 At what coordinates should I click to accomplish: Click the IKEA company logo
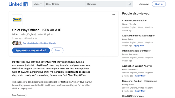[x=17, y=20]
